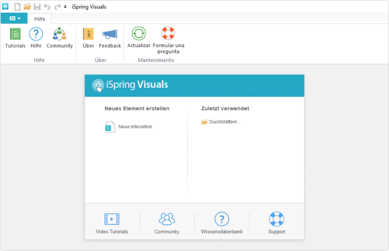The height and width of the screenshot is (251, 389).
Task: Click Support in the start panel footer
Action: pyautogui.click(x=276, y=223)
